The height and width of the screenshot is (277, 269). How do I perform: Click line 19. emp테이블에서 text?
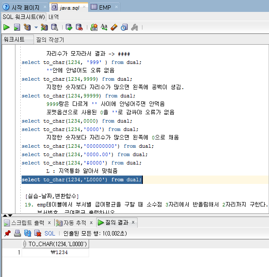pos(146,205)
